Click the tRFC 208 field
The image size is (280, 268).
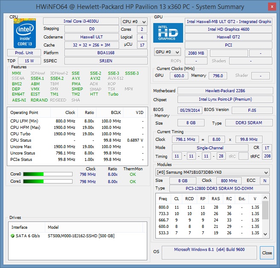point(267,156)
